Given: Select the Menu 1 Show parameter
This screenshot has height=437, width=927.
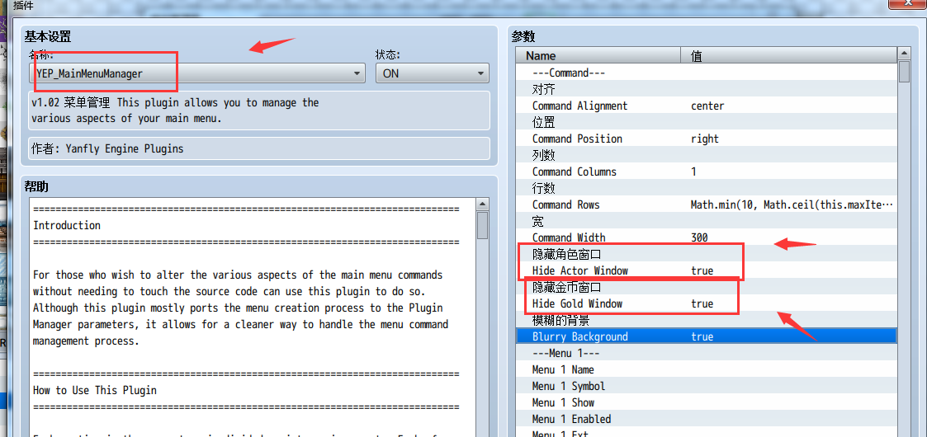Looking at the screenshot, I should click(563, 402).
